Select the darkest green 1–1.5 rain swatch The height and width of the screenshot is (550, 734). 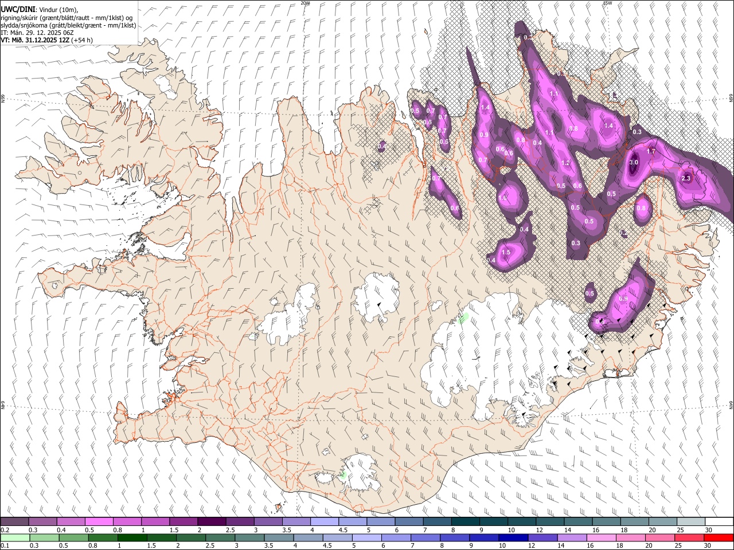point(131,537)
